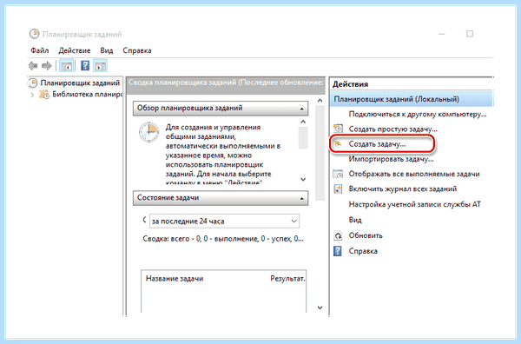Click the icon beside Отображать все выполняемые задачи
The width and height of the screenshot is (521, 344).
pos(338,174)
